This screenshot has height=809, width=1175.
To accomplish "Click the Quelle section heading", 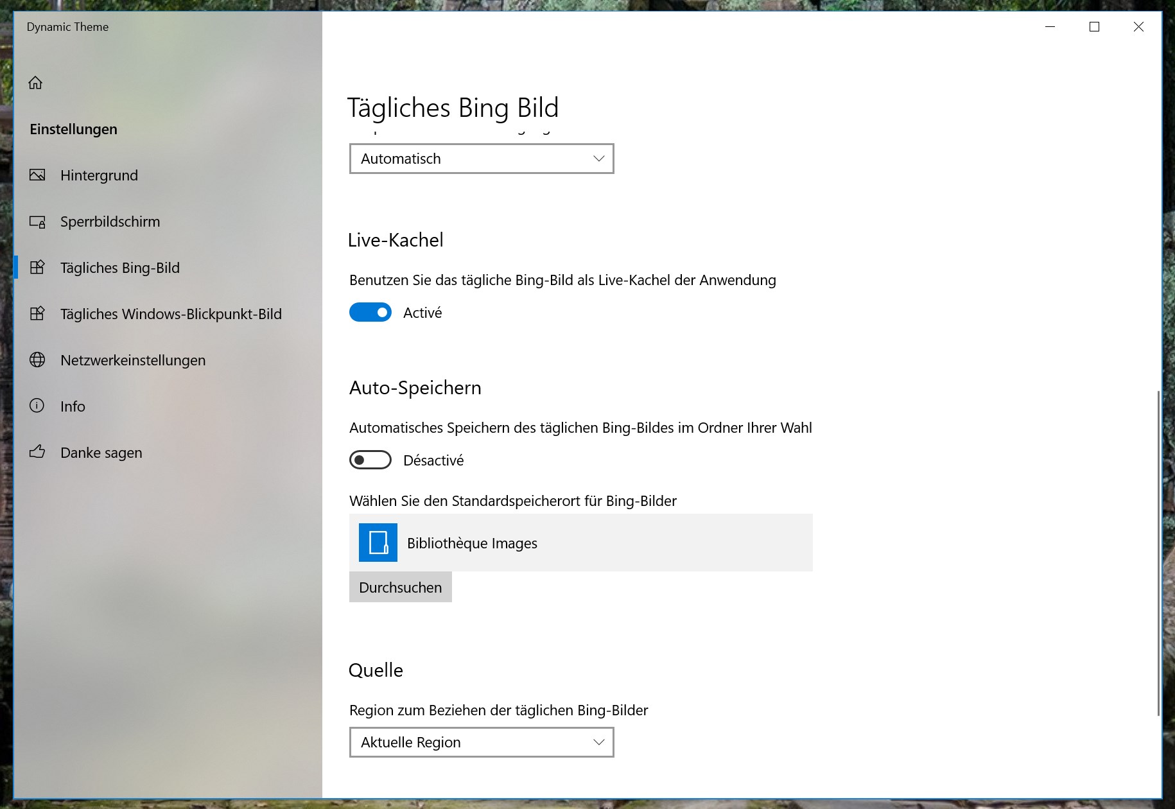I will 376,670.
